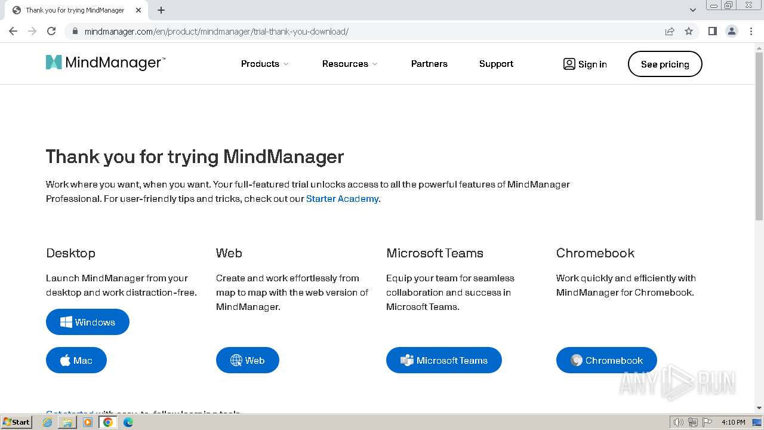Download the Windows desktop version
764x430 pixels.
point(88,322)
